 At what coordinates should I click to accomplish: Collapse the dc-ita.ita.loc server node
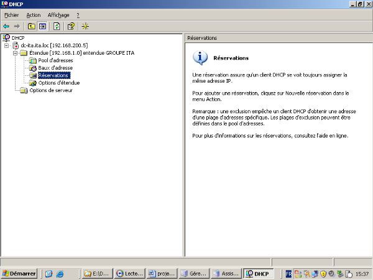[7, 45]
